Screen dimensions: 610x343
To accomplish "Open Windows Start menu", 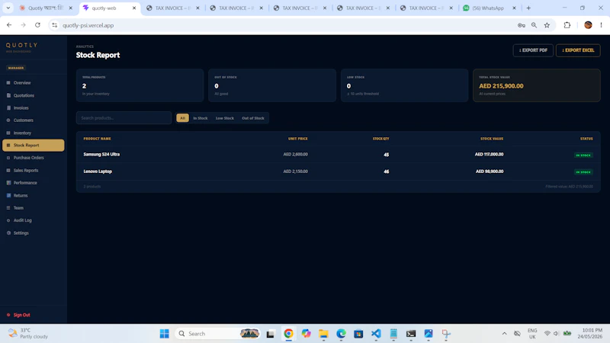I will 164,334.
